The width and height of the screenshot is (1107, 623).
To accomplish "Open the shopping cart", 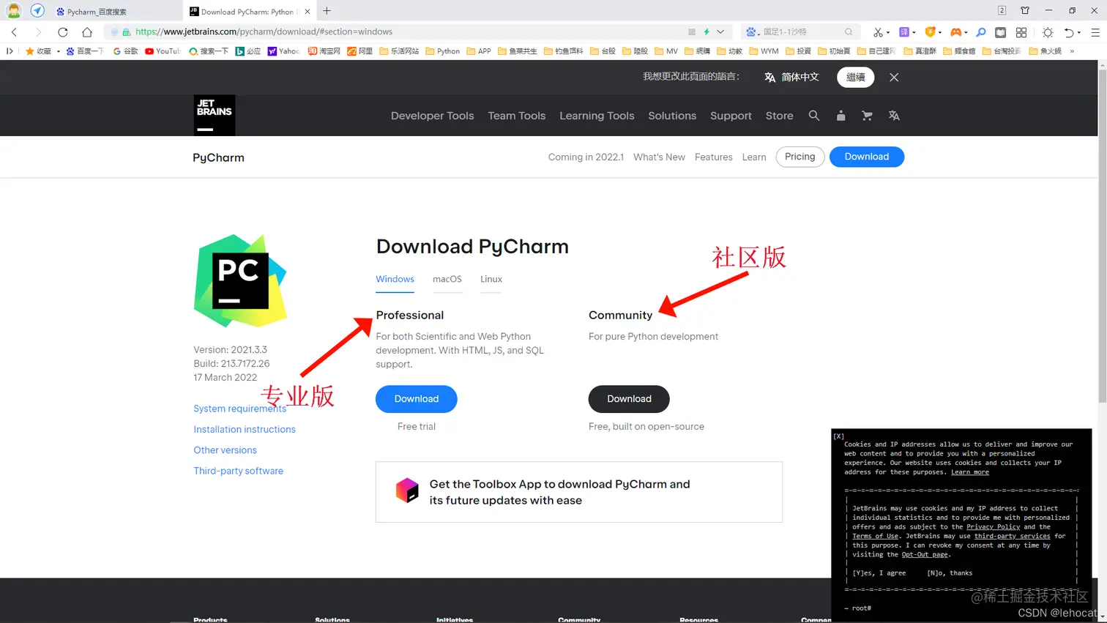I will [x=867, y=116].
